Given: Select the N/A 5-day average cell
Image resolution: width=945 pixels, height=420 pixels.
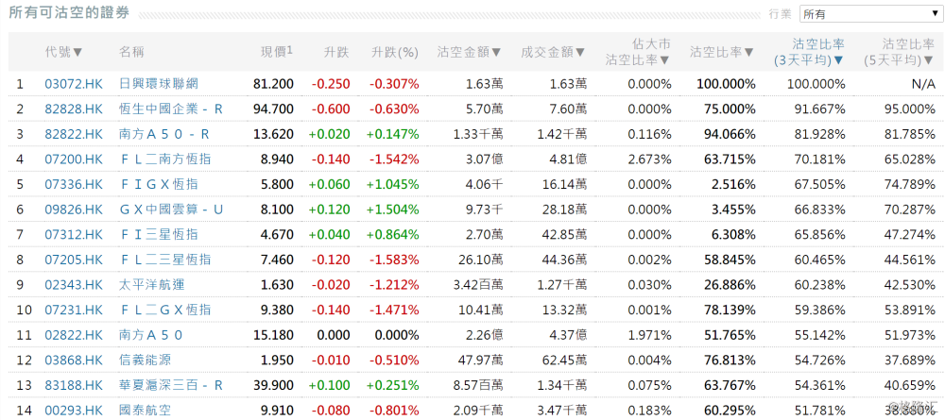Looking at the screenshot, I should click(923, 84).
